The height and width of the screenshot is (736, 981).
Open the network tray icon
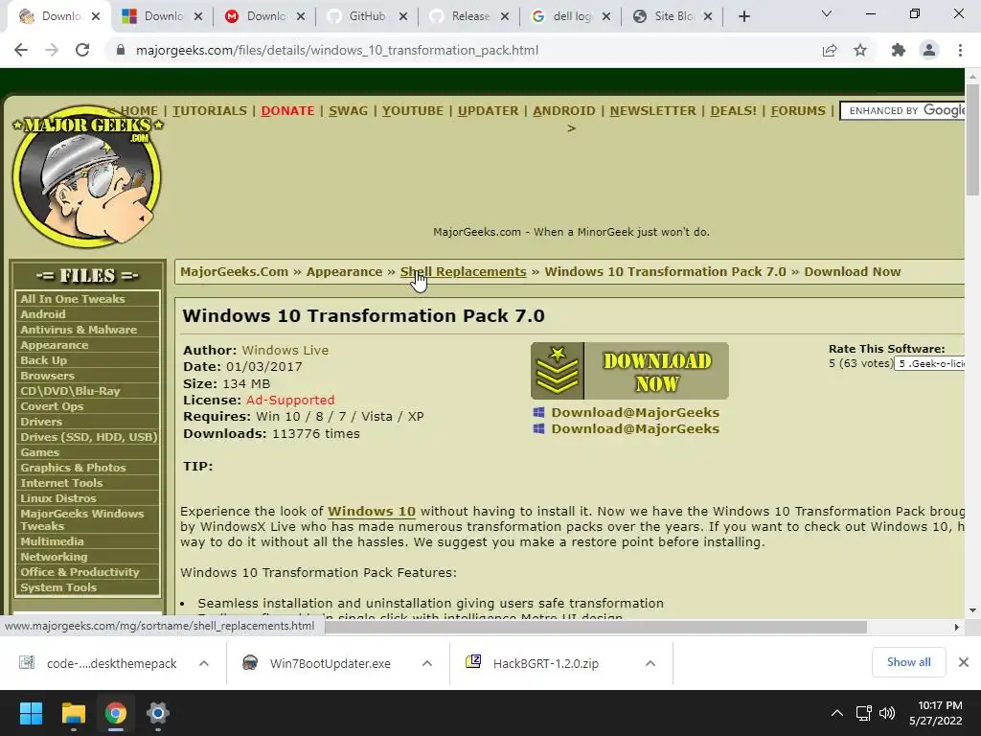864,713
